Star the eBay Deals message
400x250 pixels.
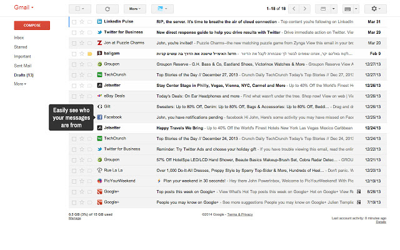[82, 96]
